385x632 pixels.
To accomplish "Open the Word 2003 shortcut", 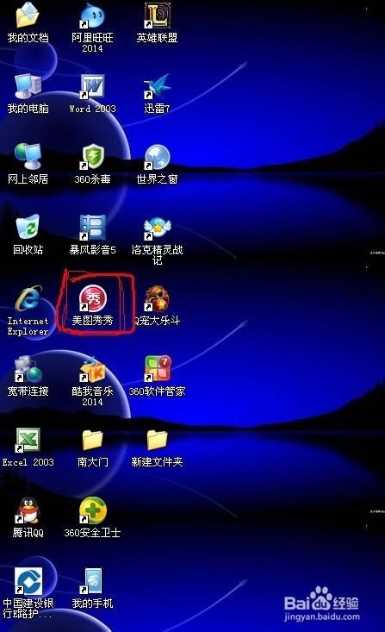I will (92, 87).
